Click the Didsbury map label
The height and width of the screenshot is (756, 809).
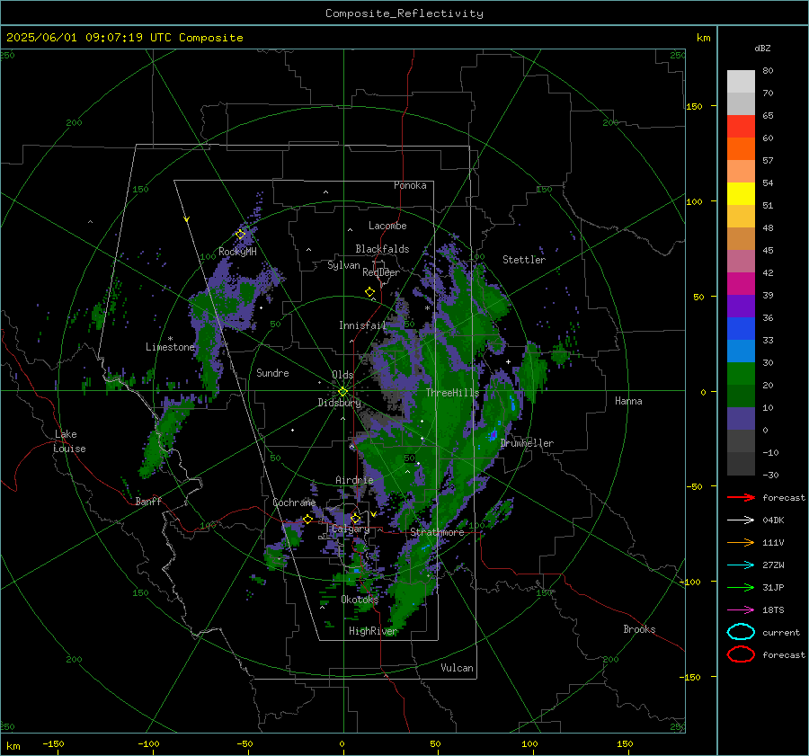click(339, 403)
